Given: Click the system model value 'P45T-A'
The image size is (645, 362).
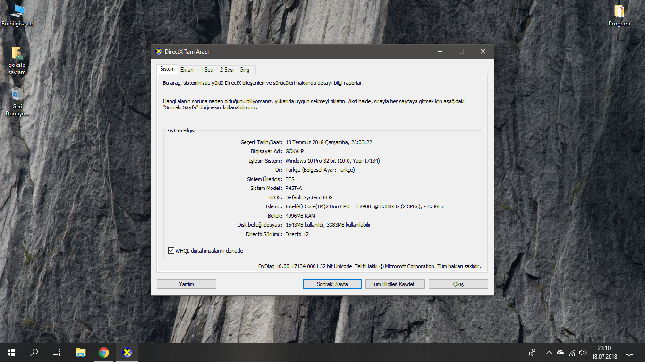Looking at the screenshot, I should [294, 188].
